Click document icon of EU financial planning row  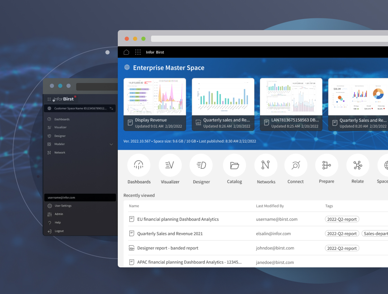[132, 219]
